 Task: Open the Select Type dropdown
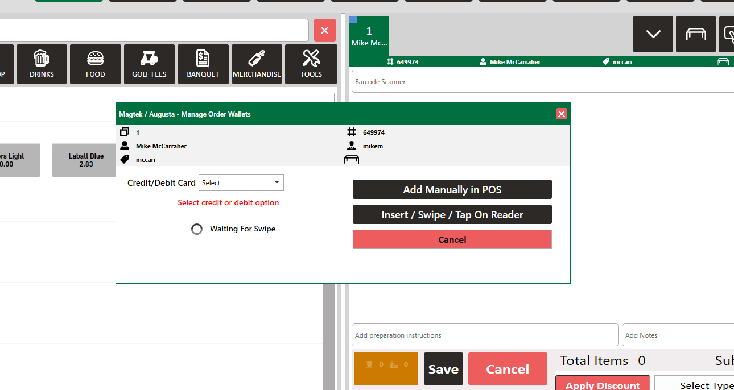[x=694, y=384]
